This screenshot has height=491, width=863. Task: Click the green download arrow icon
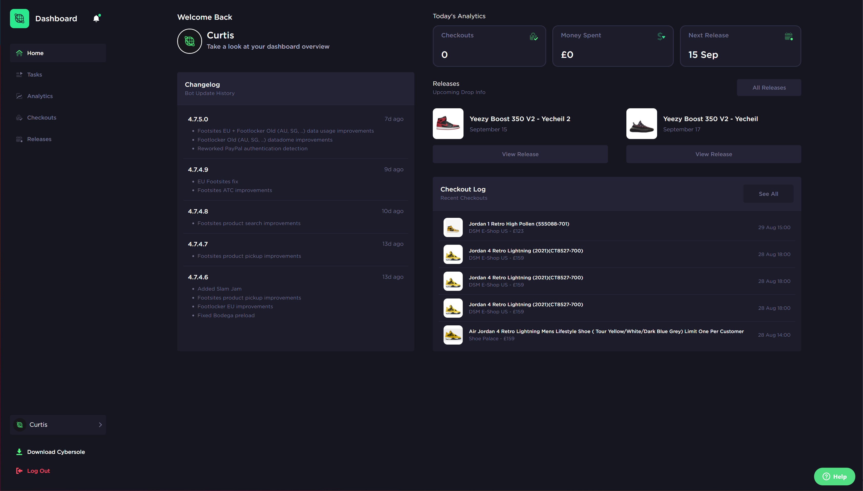[19, 452]
